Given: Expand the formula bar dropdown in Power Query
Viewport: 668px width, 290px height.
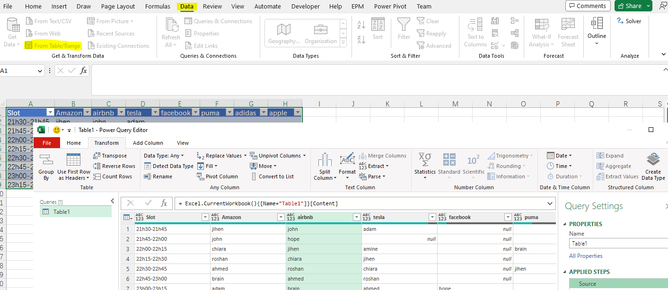Looking at the screenshot, I should [549, 203].
